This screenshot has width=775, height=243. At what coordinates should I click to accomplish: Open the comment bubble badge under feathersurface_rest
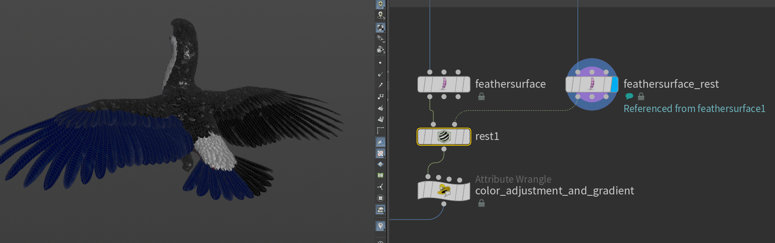(629, 96)
